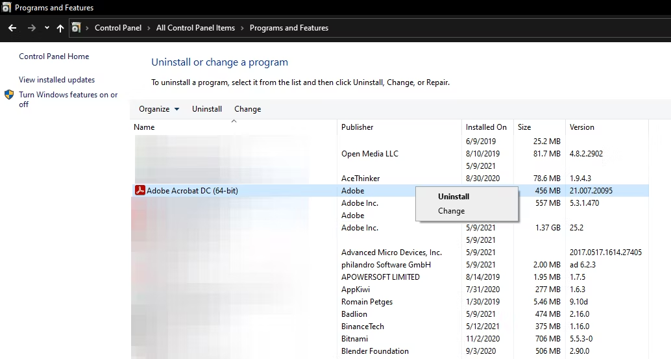This screenshot has width=671, height=359.
Task: Click the Adobe Acrobat DC red icon
Action: pyautogui.click(x=139, y=191)
